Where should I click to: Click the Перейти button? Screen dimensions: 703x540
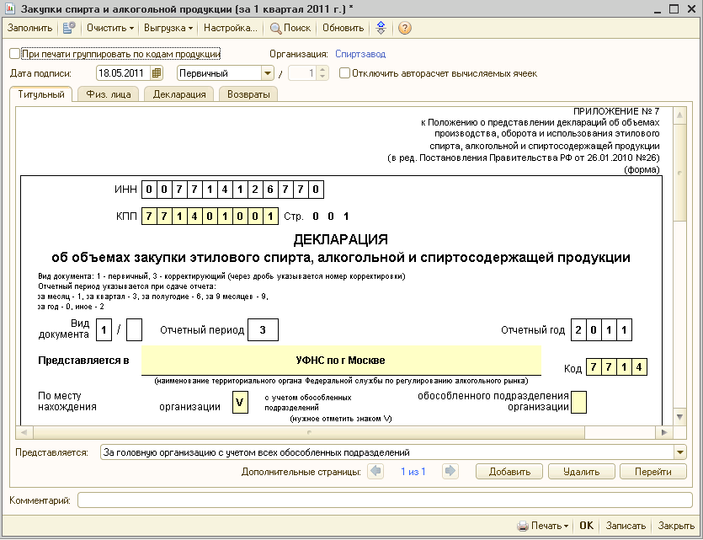tap(652, 472)
